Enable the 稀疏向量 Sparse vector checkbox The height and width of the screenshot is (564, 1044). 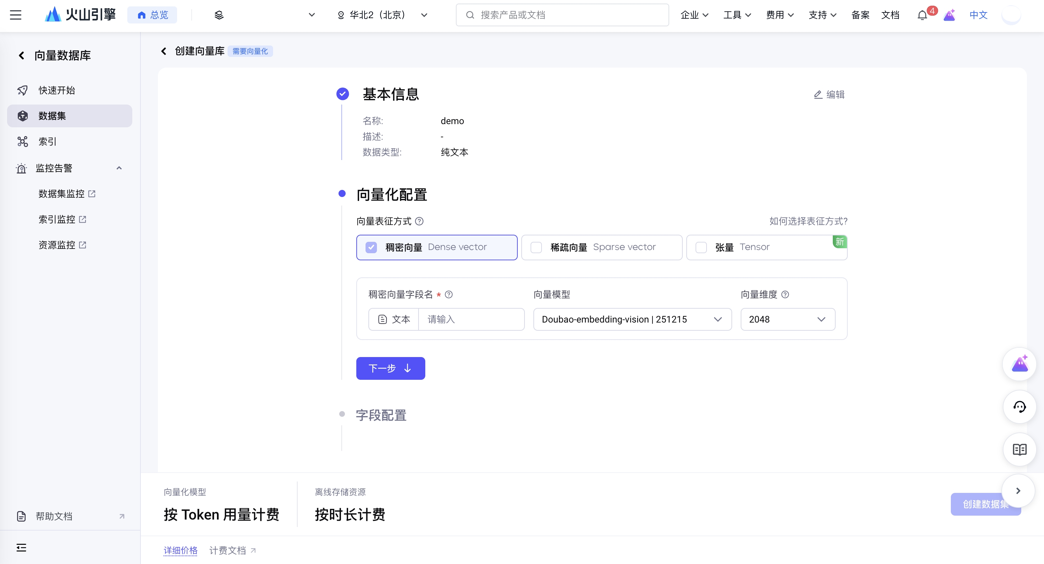(x=536, y=247)
